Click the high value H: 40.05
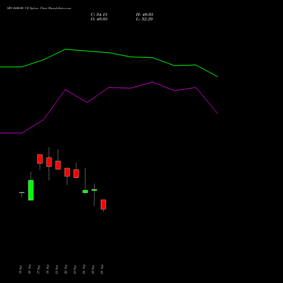 (x=144, y=15)
